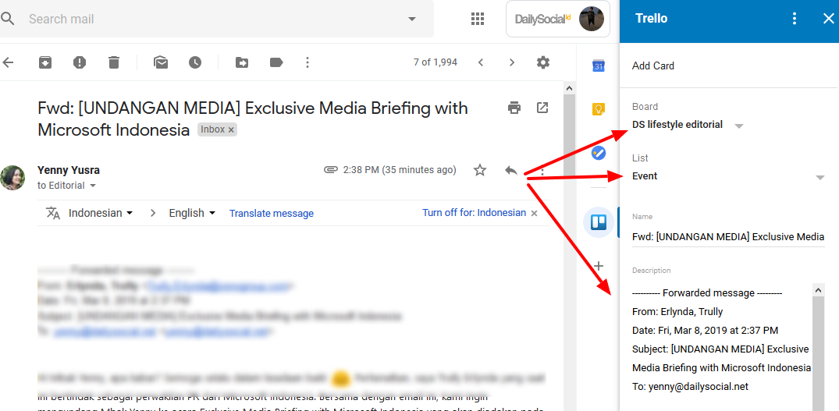The image size is (839, 411).
Task: Archive this email
Action: [x=45, y=62]
